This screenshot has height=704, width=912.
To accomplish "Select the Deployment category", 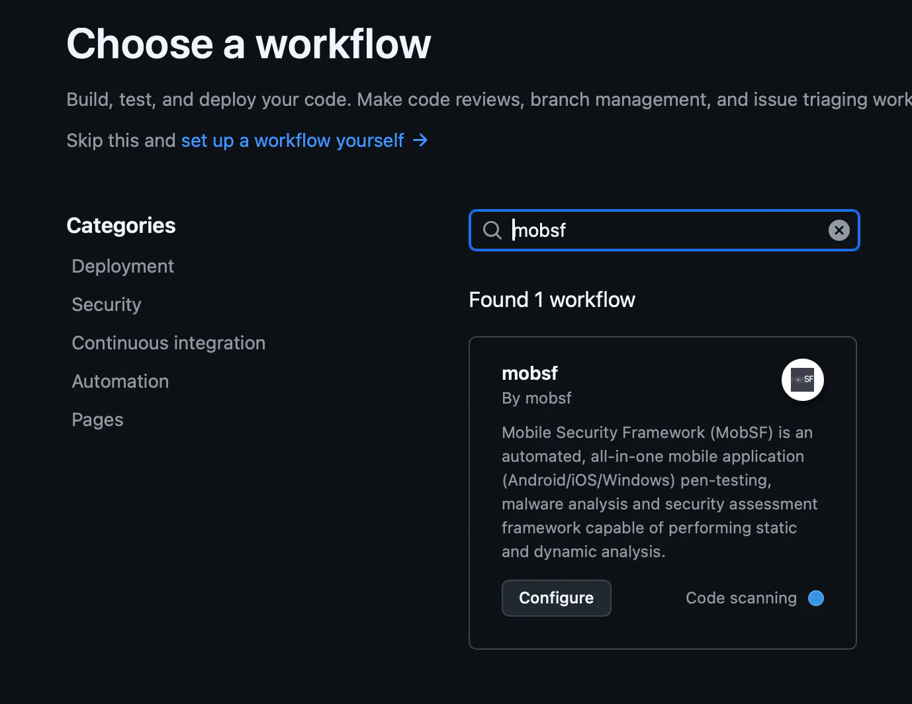I will pos(122,266).
